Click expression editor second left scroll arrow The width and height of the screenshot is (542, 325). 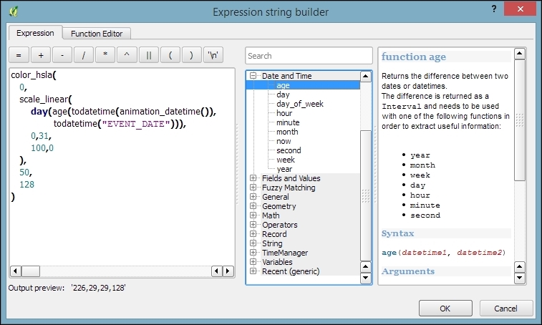pos(217,271)
